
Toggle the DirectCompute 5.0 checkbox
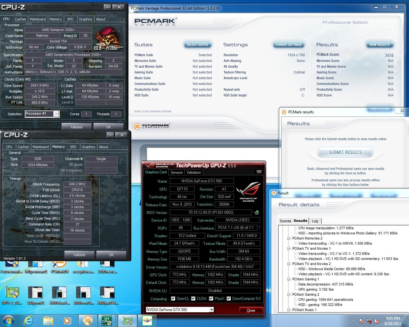point(229,299)
